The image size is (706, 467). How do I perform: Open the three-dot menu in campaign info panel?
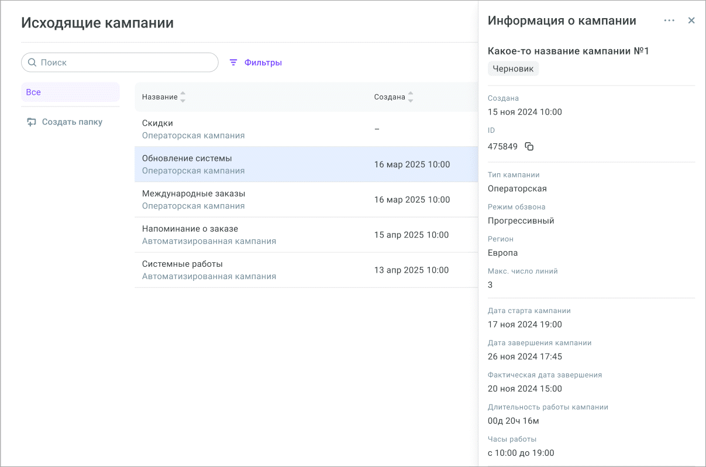tap(669, 20)
